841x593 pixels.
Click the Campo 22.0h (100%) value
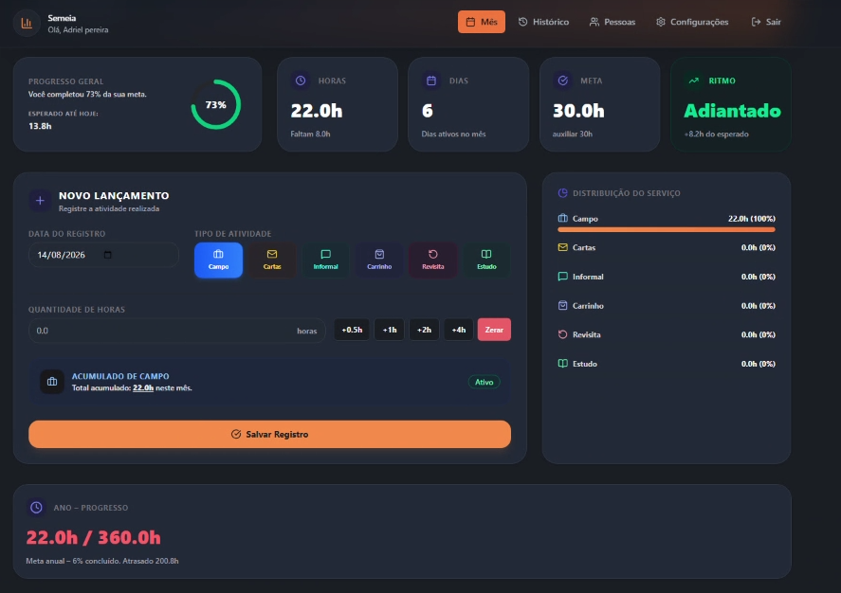click(x=752, y=219)
